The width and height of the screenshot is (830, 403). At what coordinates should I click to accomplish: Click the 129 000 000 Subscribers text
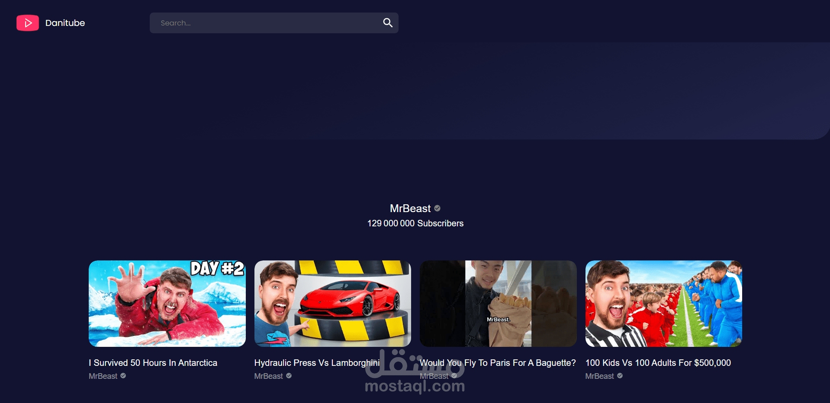(415, 223)
